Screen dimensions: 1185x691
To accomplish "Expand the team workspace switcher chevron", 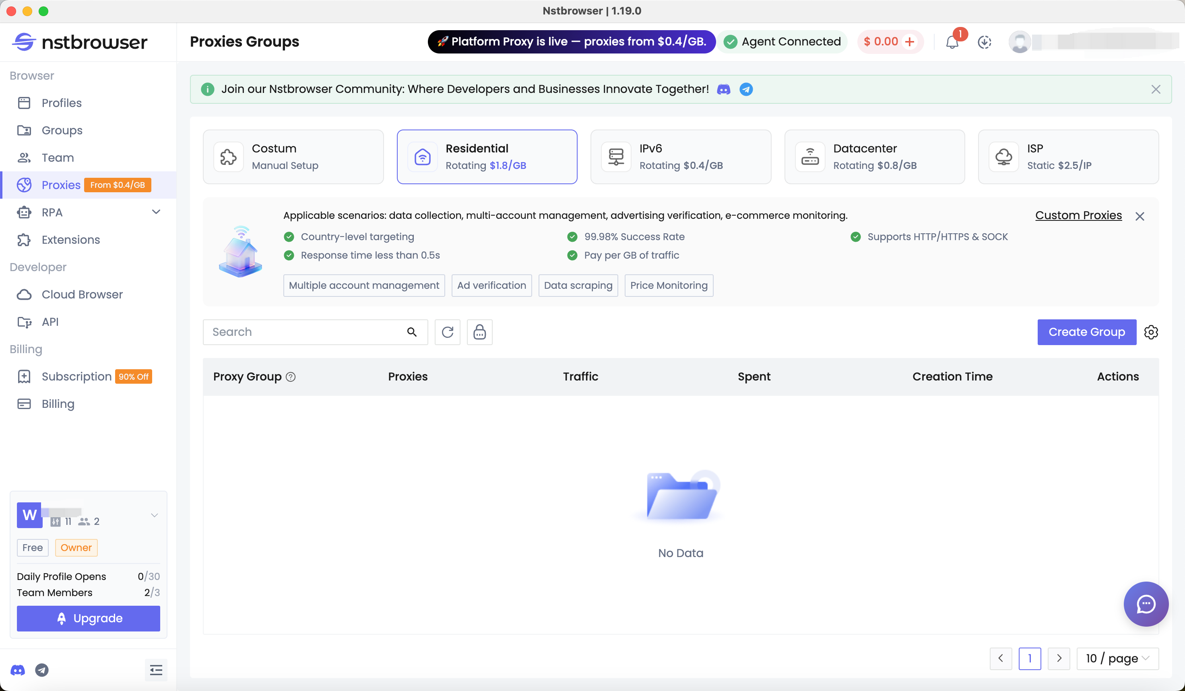I will pyautogui.click(x=154, y=515).
